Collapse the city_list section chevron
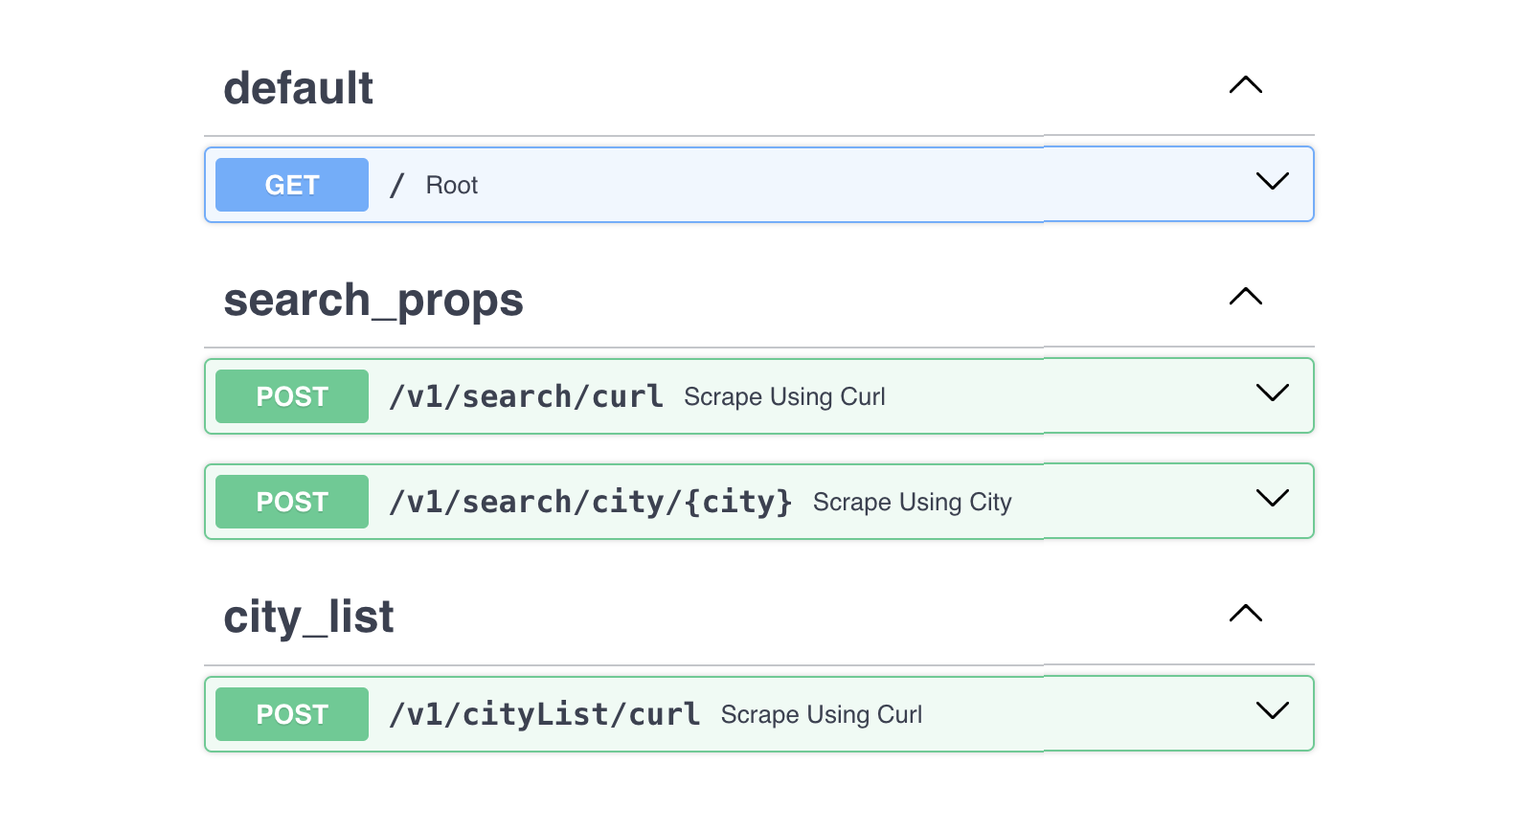Viewport: 1537px width, 831px height. coord(1244,614)
